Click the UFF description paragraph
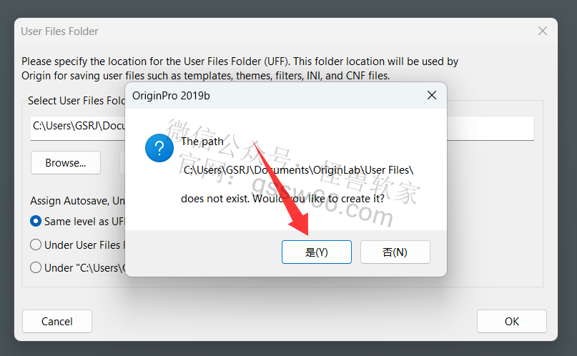 click(240, 69)
